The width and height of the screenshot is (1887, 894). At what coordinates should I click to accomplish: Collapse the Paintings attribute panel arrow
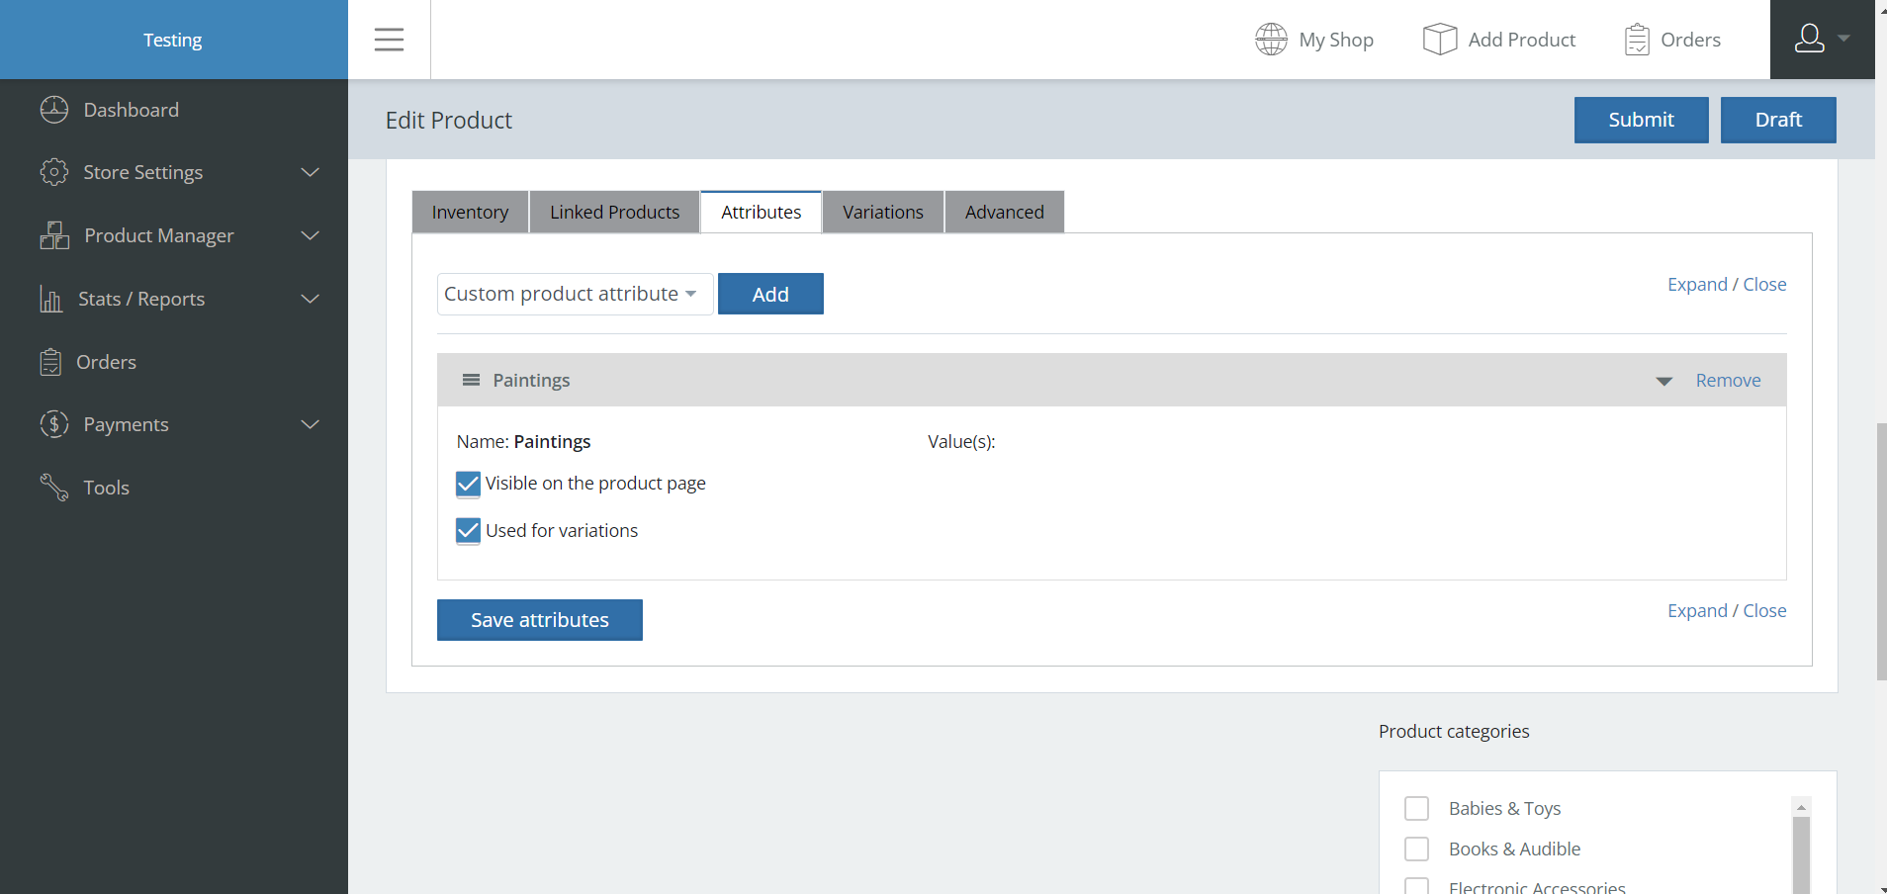1663,382
